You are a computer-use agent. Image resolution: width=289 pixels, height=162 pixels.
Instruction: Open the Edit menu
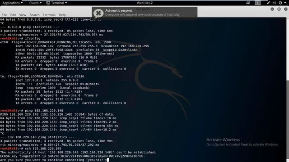(x=13, y=15)
